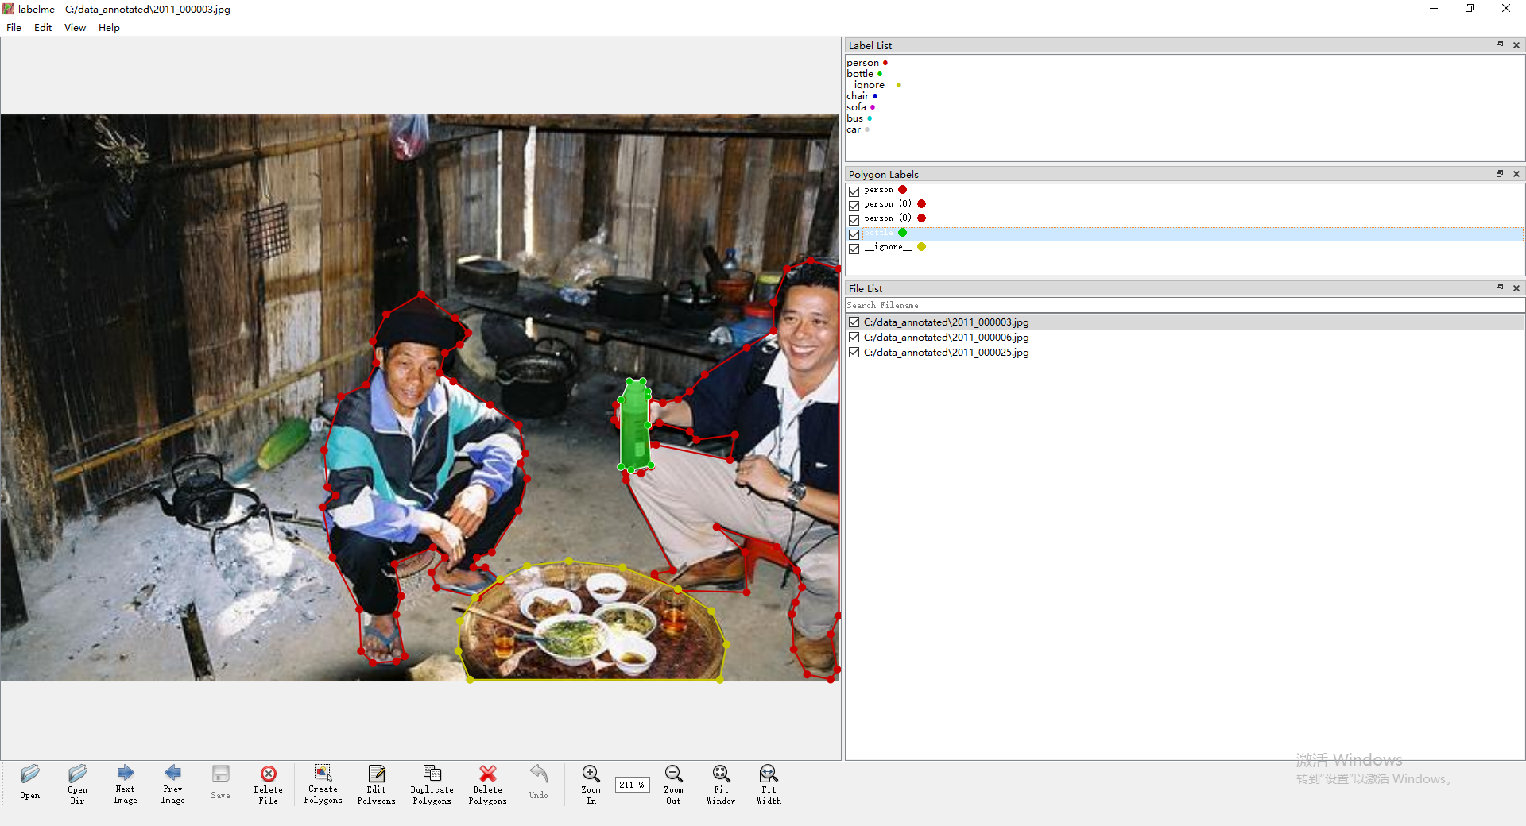Viewport: 1526px width, 826px height.
Task: Open the File menu
Action: tap(14, 27)
